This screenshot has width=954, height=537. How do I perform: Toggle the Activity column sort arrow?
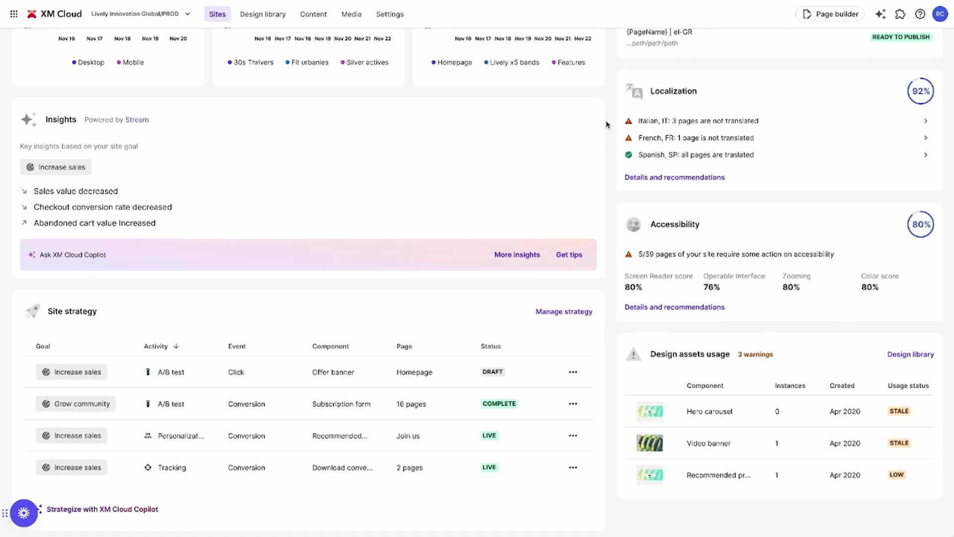click(x=176, y=346)
